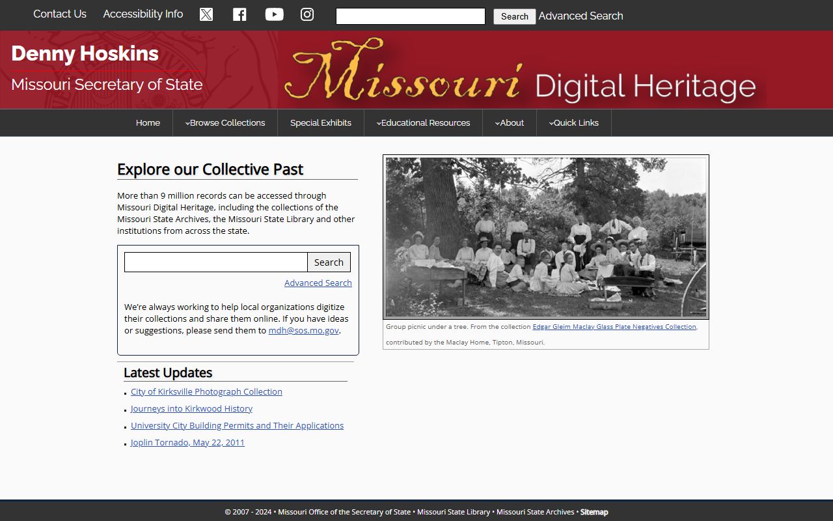Expand the About menu
The height and width of the screenshot is (521, 833).
tap(510, 122)
